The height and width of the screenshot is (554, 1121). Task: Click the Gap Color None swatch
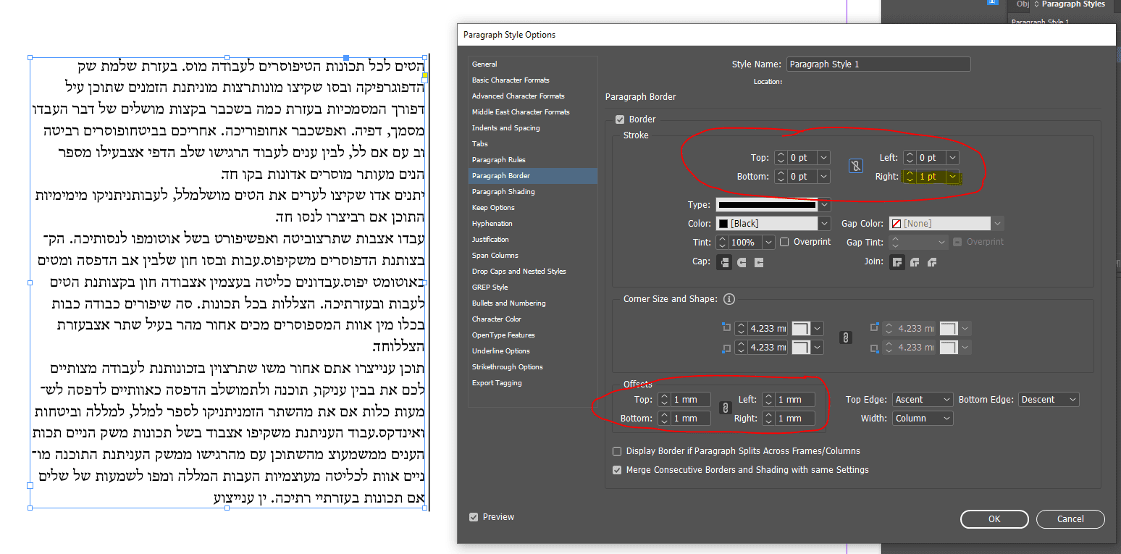click(x=896, y=224)
